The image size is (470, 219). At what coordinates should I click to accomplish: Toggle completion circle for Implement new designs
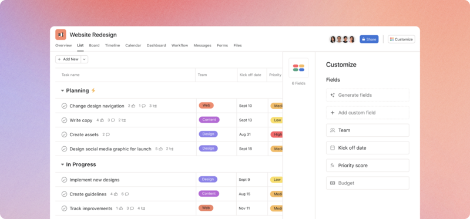(x=64, y=180)
